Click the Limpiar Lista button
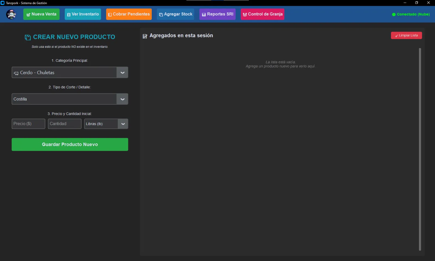The image size is (435, 261). point(406,36)
